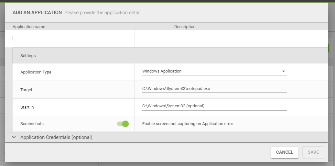Click the Screenshots row label
Image resolution: width=335 pixels, height=166 pixels.
32,123
